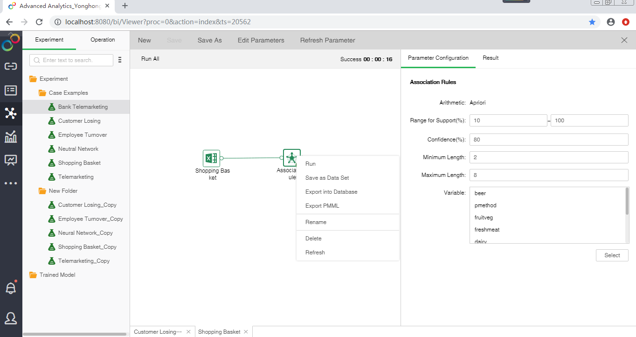636x337 pixels.
Task: Click the browser address bar URL
Action: click(x=158, y=22)
